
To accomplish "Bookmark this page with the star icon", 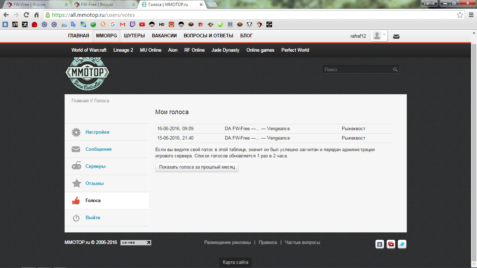I will point(460,15).
